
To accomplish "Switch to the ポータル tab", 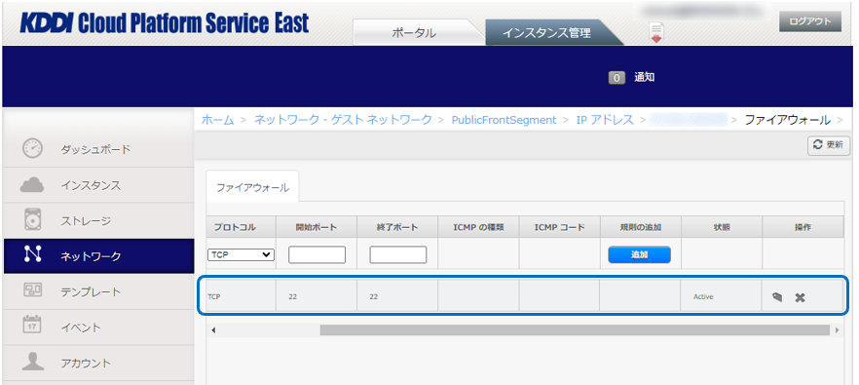I will 414,33.
